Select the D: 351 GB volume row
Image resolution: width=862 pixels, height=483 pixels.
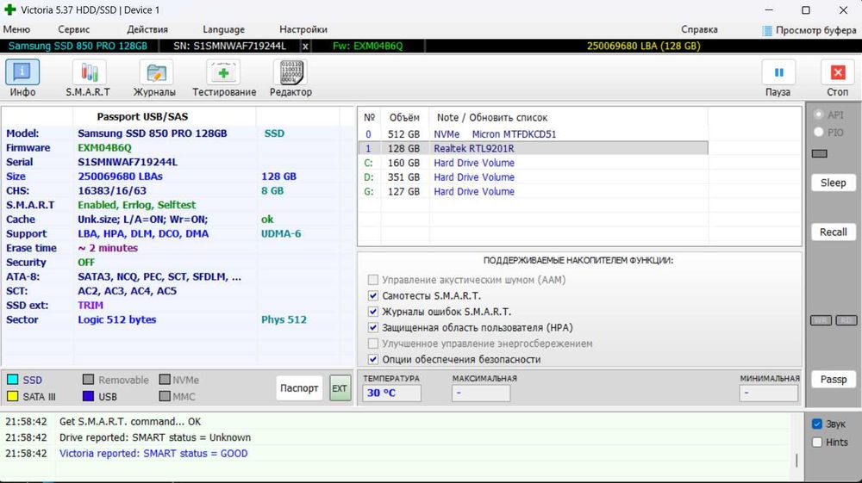click(x=533, y=176)
